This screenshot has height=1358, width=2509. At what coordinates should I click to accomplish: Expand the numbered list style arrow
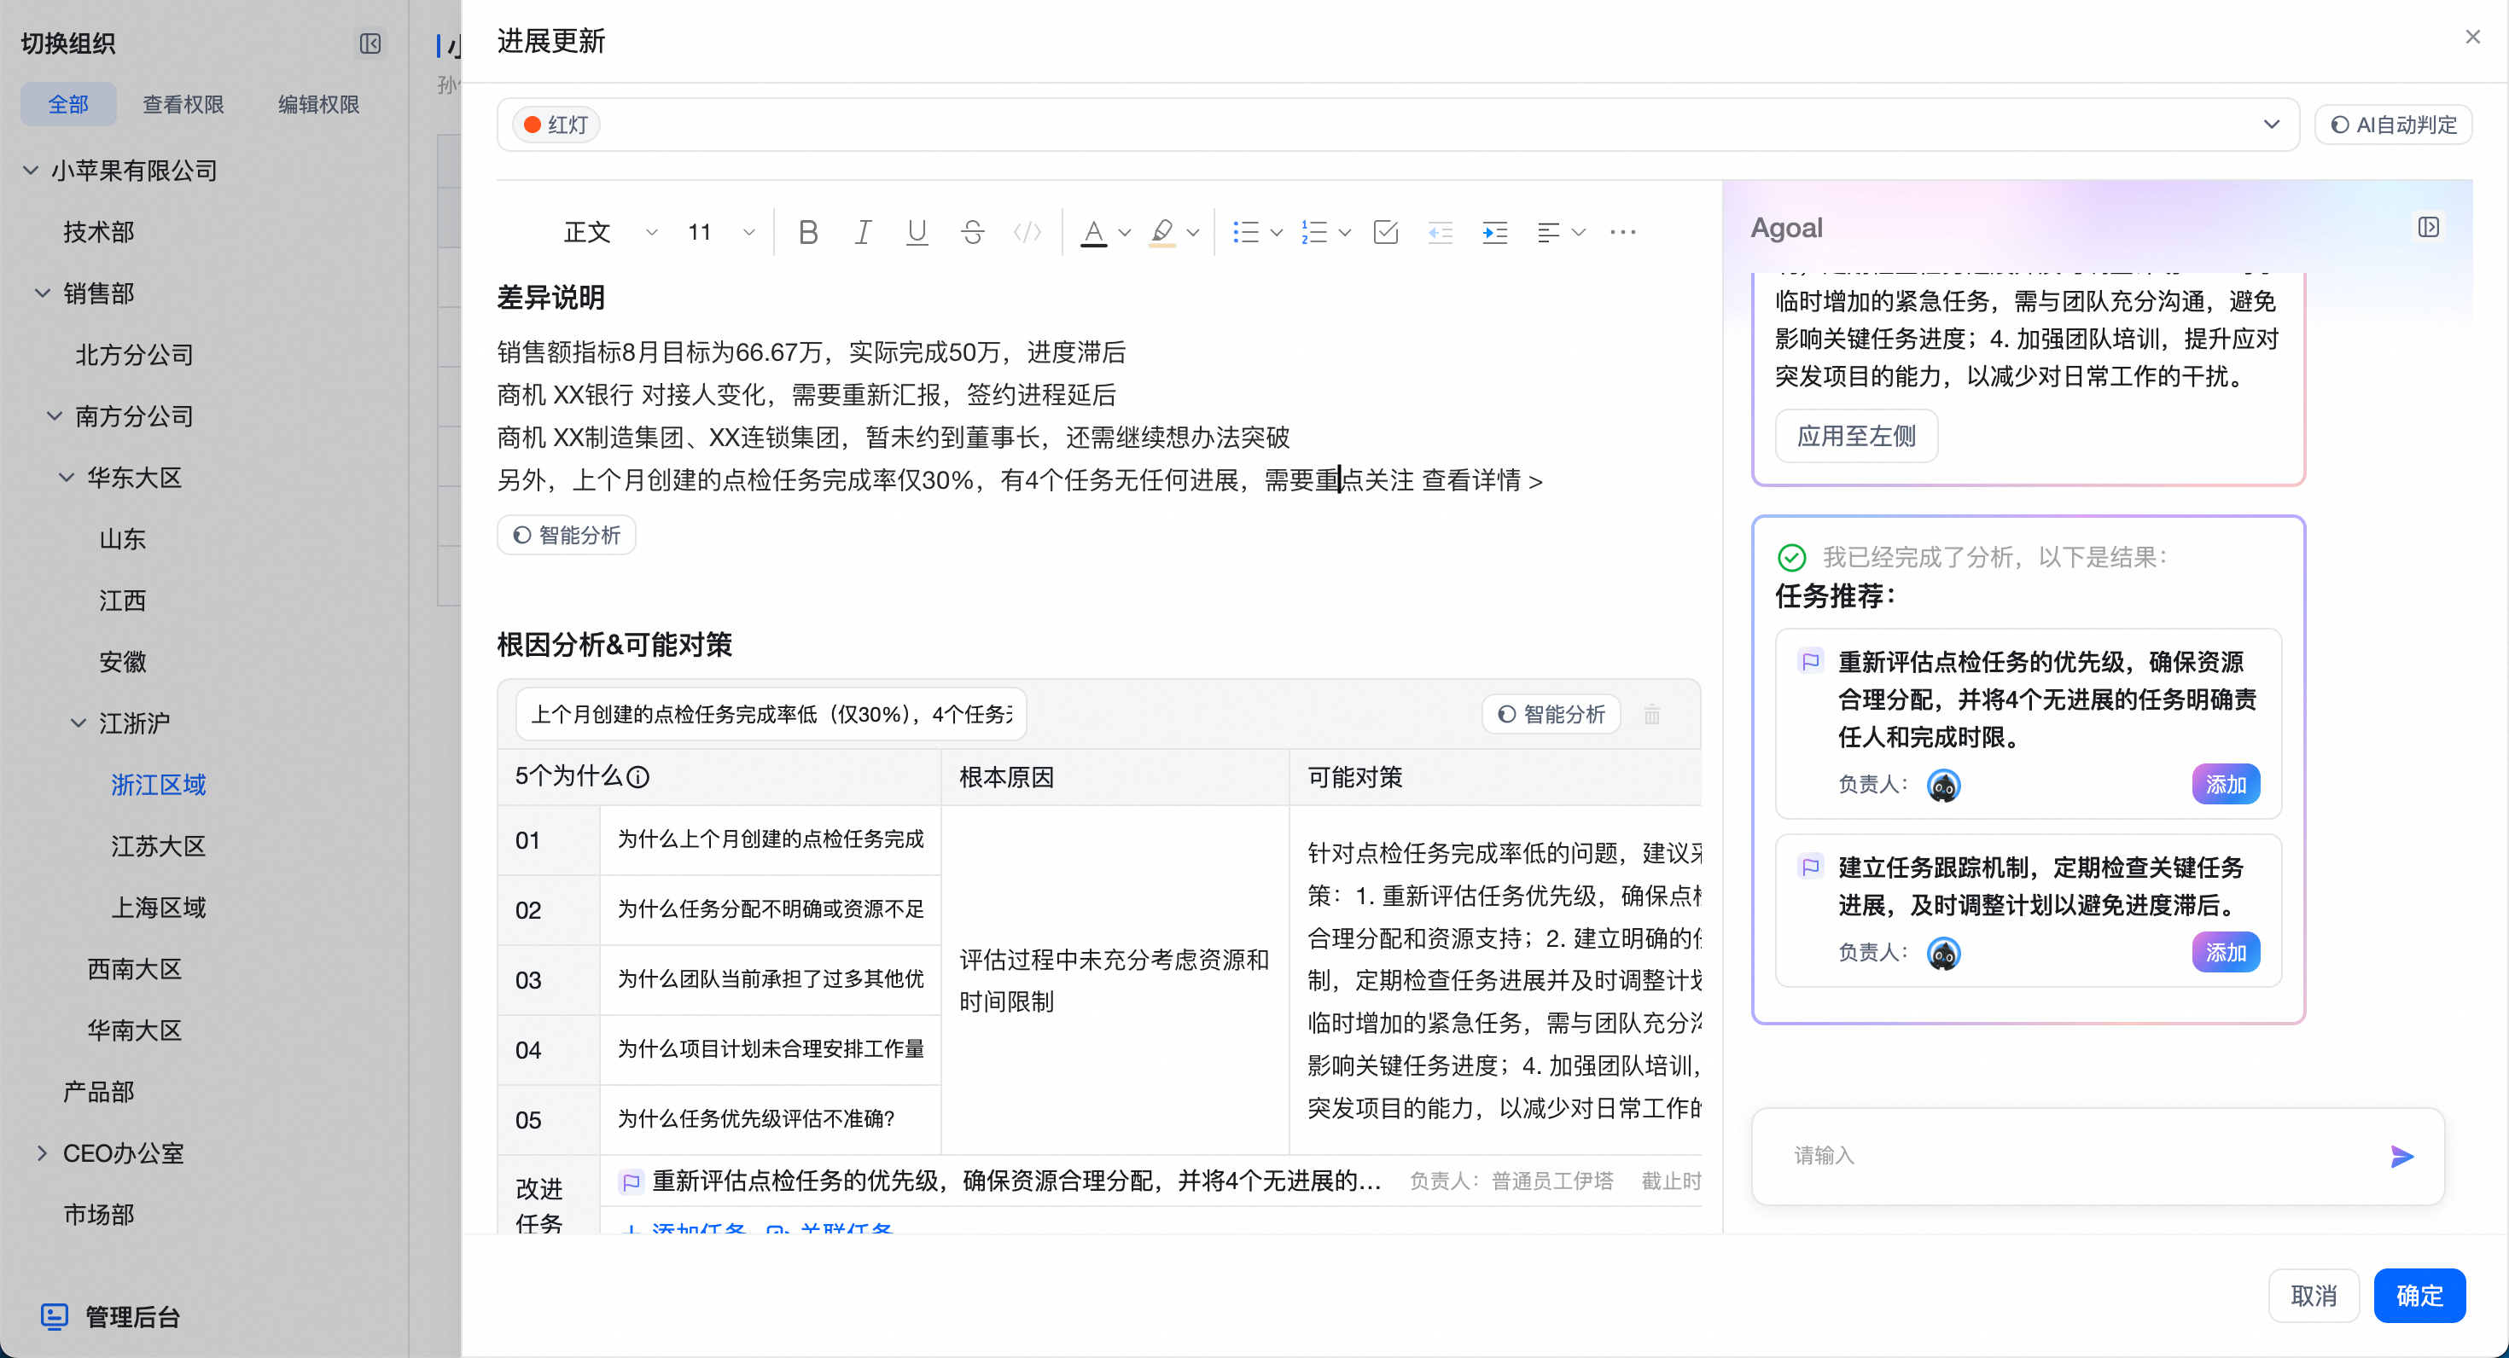1344,232
